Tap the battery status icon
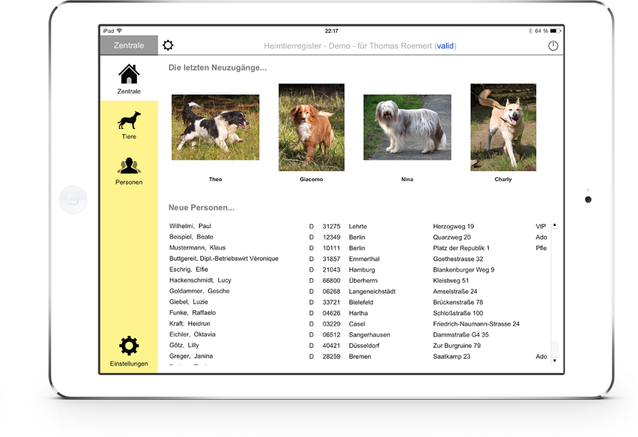 coord(555,31)
